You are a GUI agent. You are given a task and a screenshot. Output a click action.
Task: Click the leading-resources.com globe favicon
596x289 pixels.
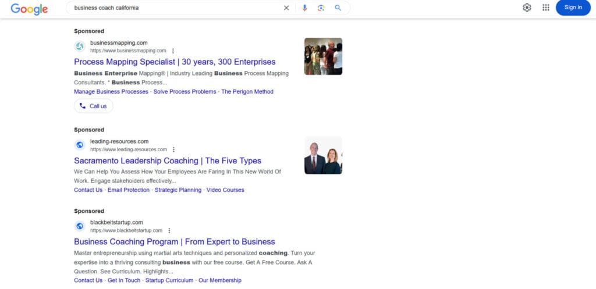[80, 145]
